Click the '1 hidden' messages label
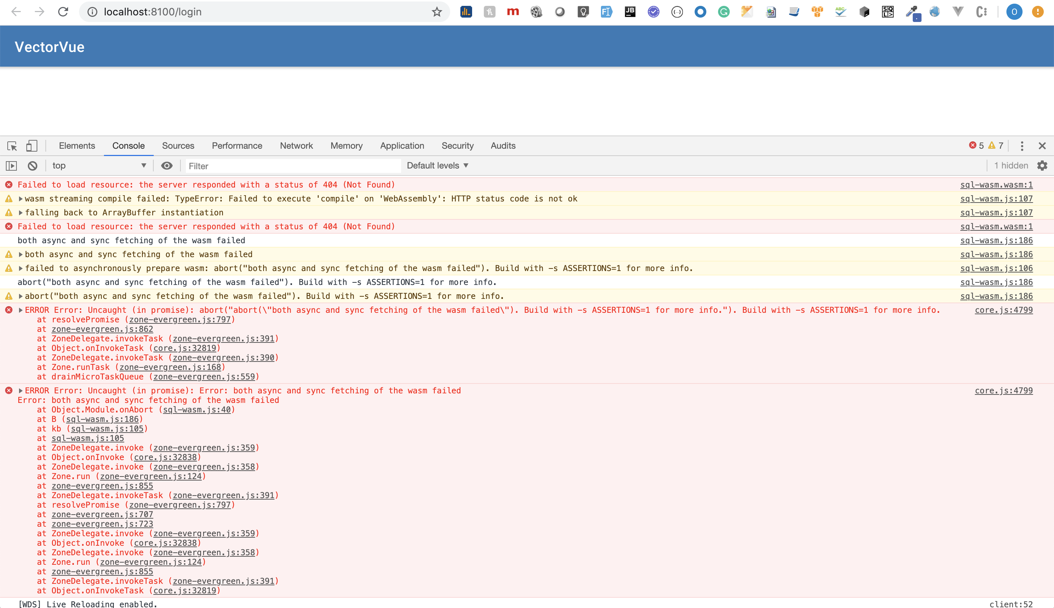The width and height of the screenshot is (1054, 608). coord(1010,166)
